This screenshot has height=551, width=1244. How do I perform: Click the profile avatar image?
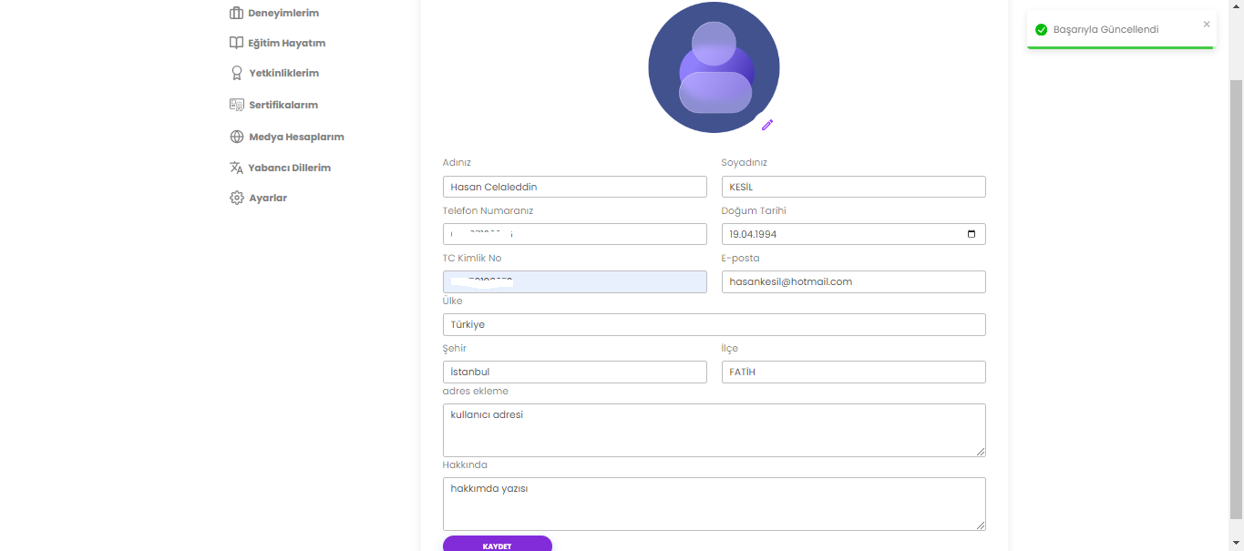[714, 67]
